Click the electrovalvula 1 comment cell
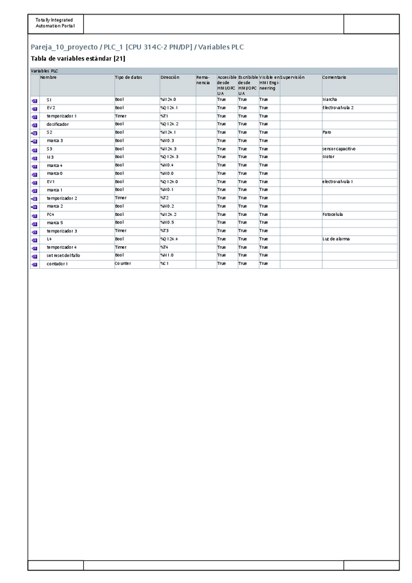 [x=360, y=181]
